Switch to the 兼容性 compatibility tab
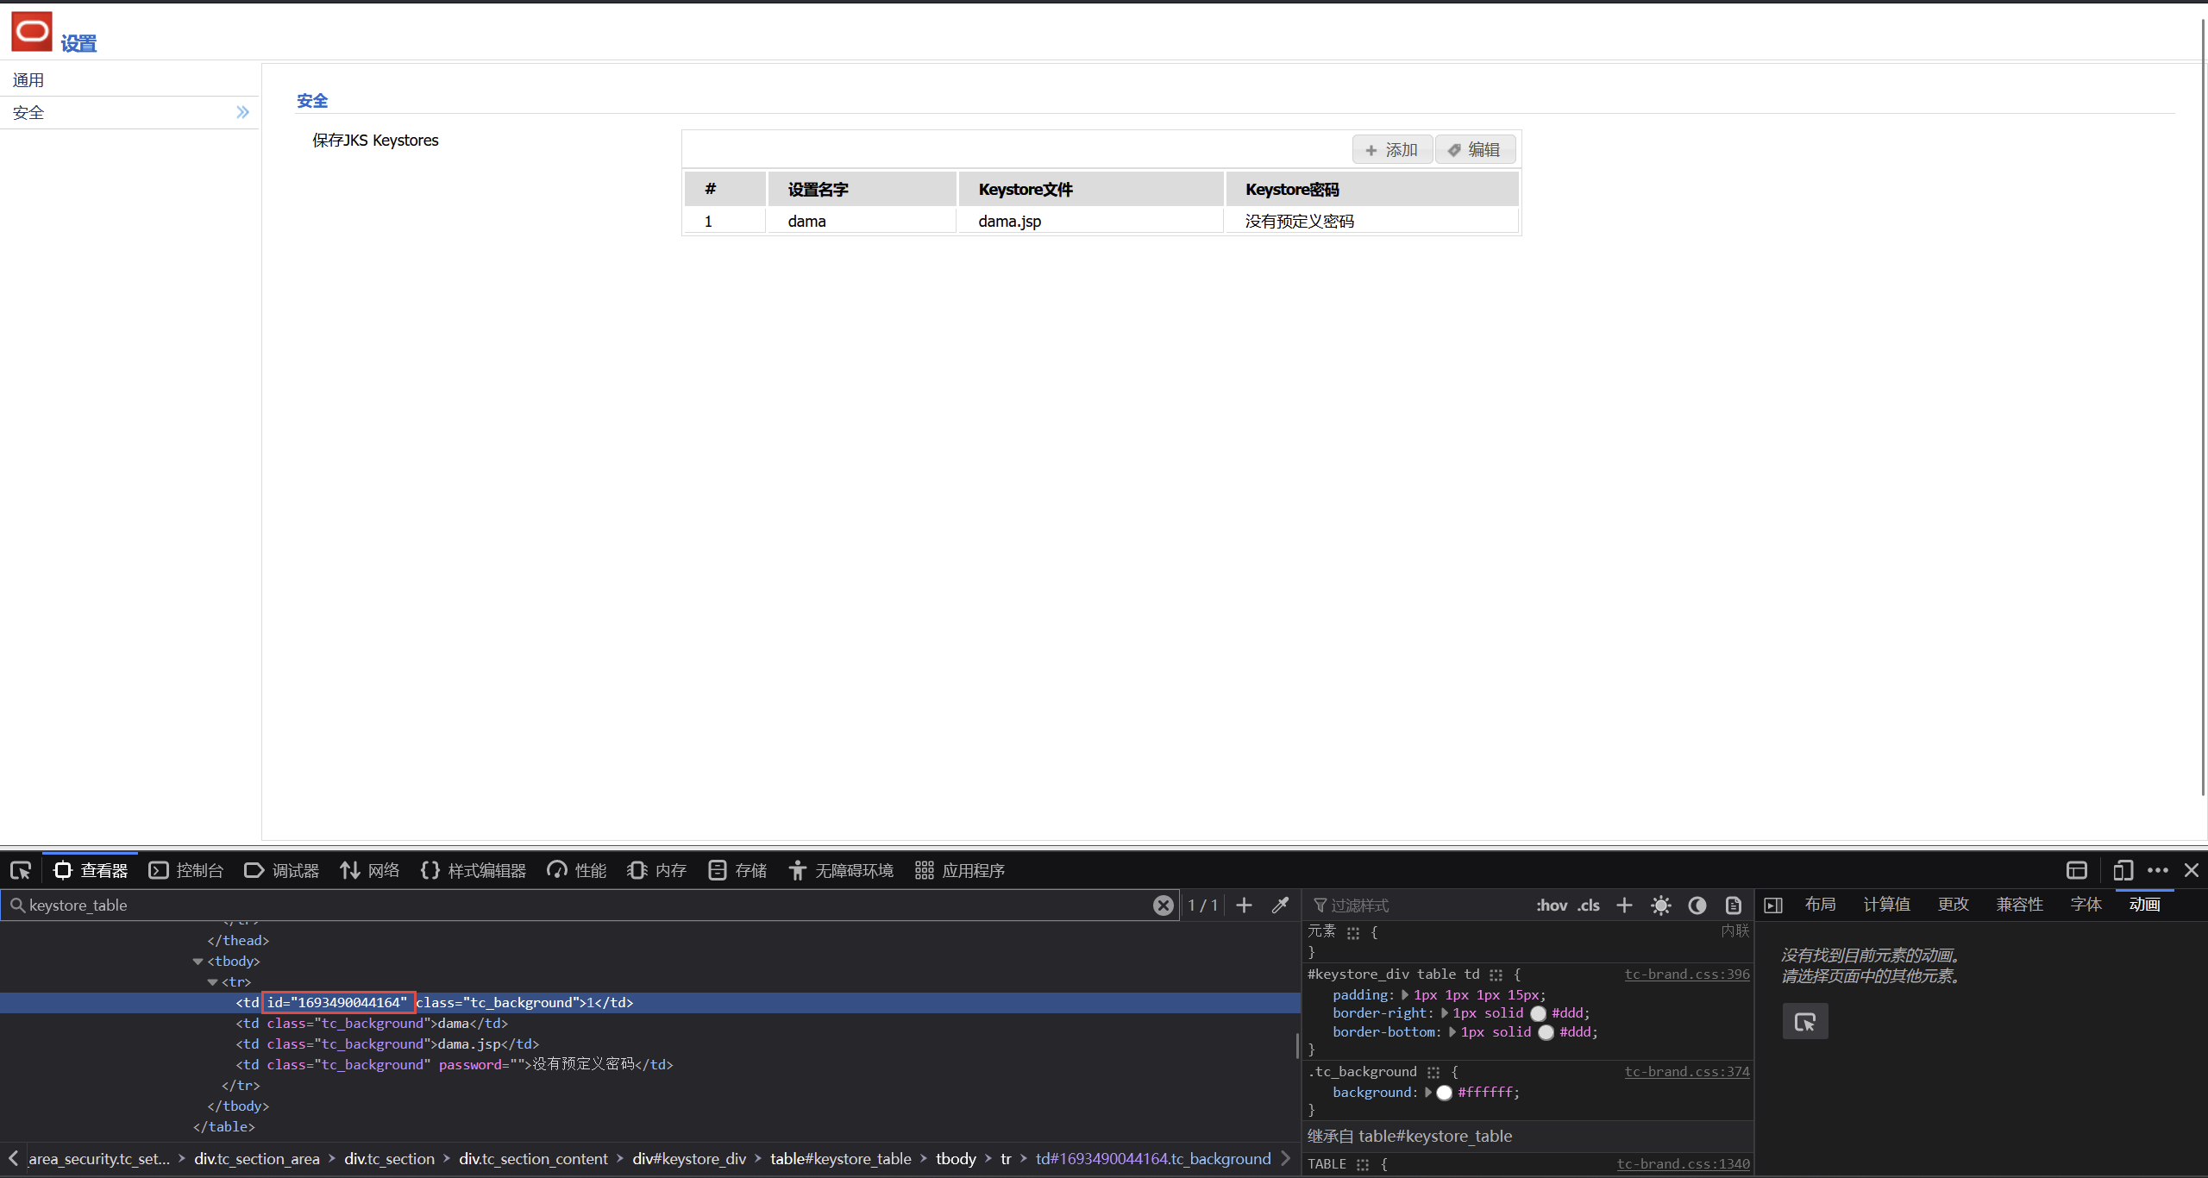 pyautogui.click(x=2019, y=904)
